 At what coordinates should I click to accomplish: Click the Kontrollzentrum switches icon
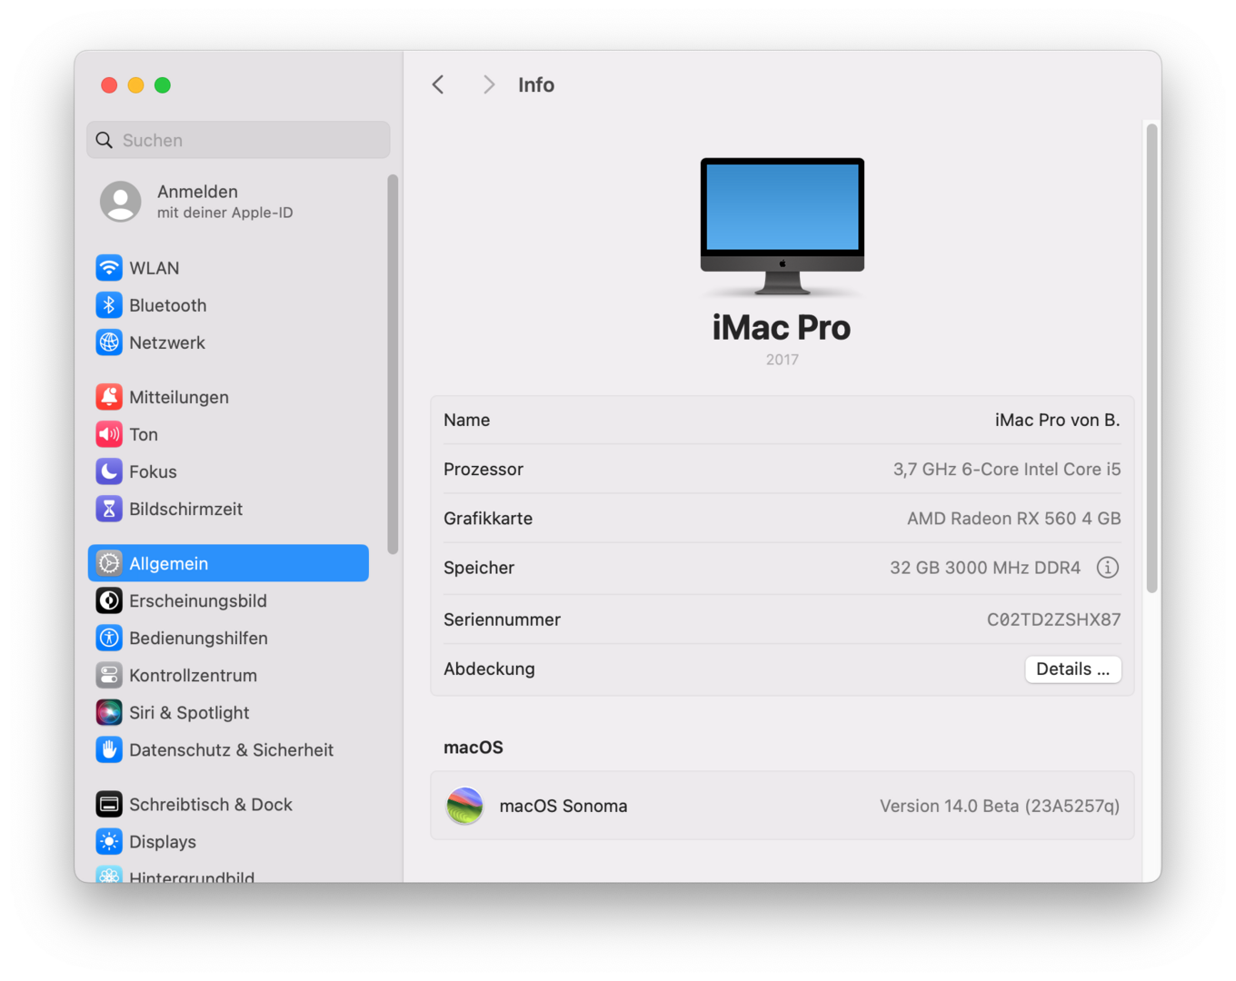pos(109,675)
